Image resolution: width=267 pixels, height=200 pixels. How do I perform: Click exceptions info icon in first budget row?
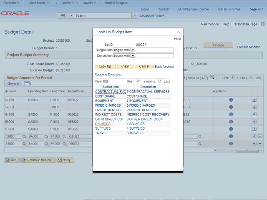(231, 100)
